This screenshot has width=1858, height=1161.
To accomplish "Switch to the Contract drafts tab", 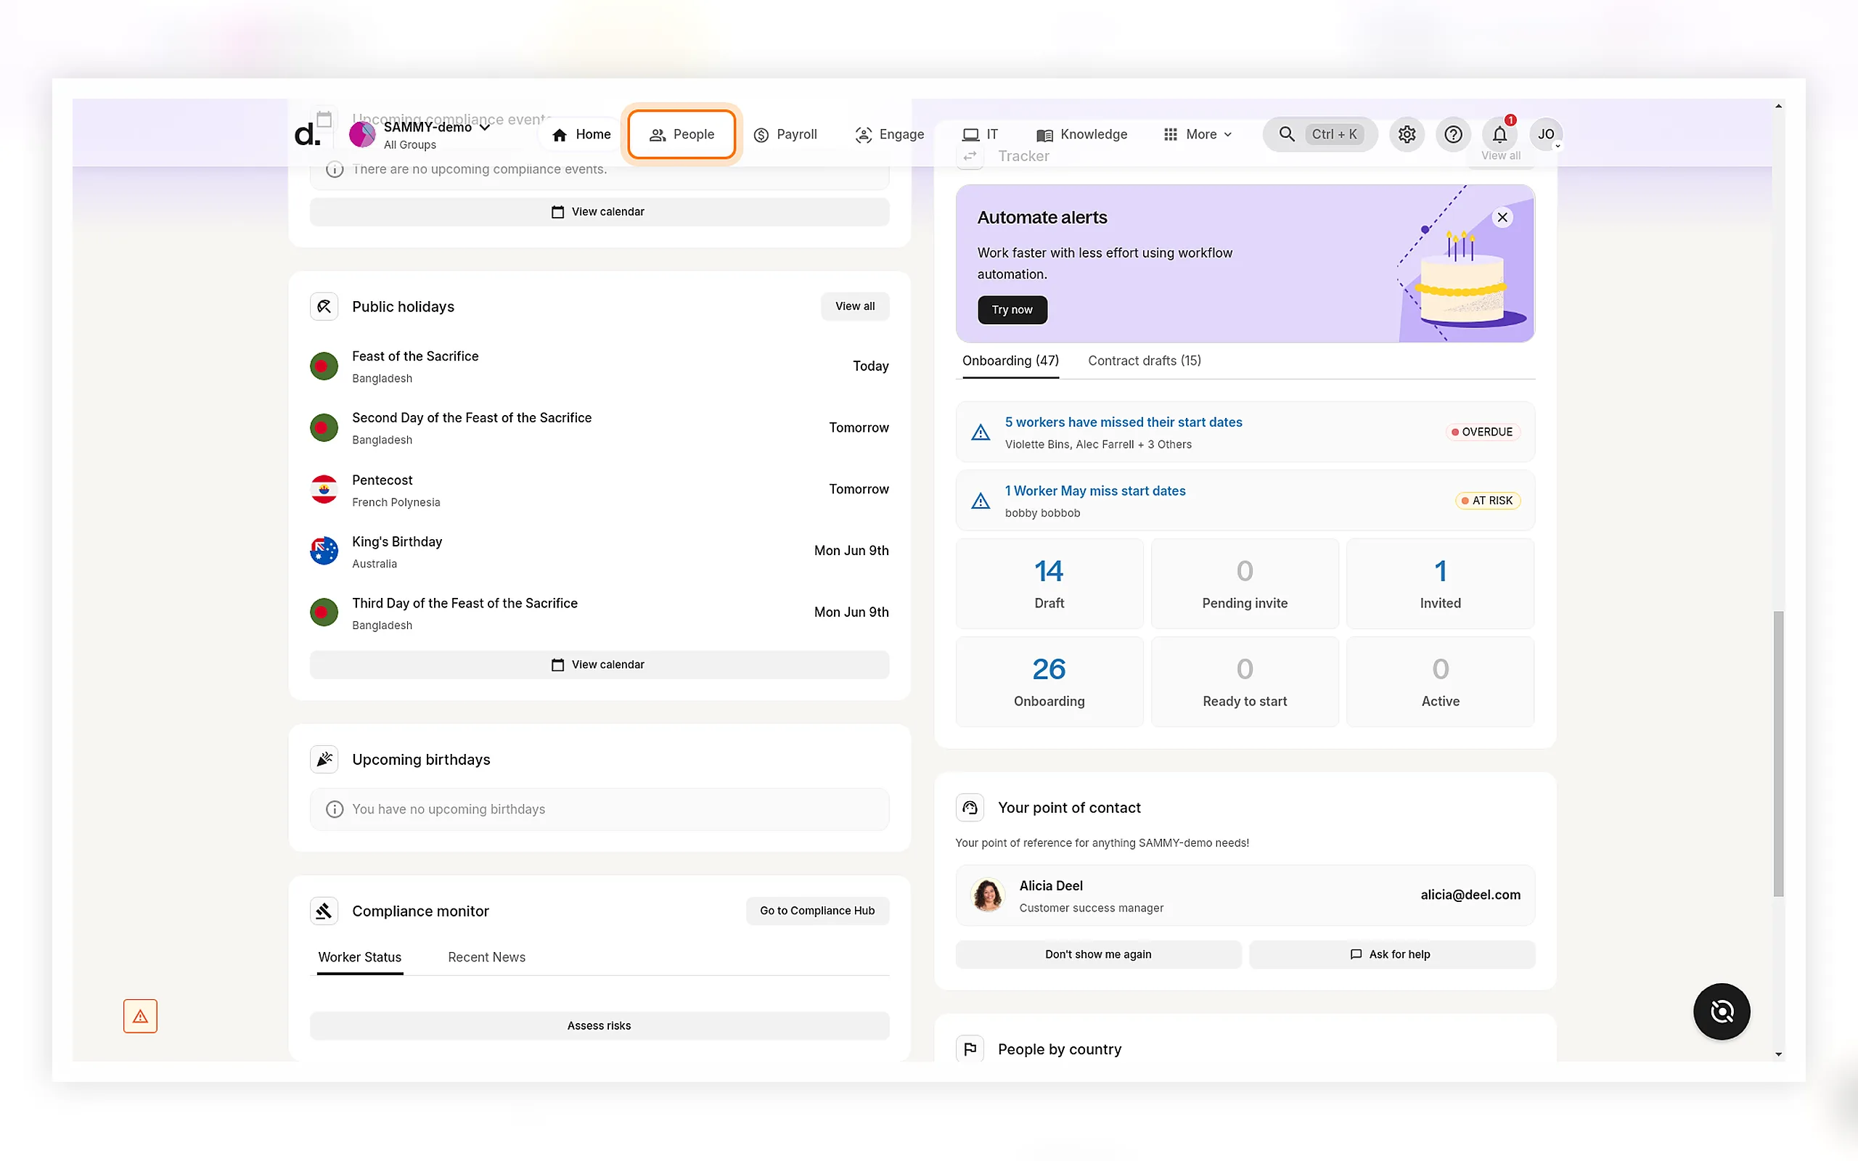I will (1144, 361).
